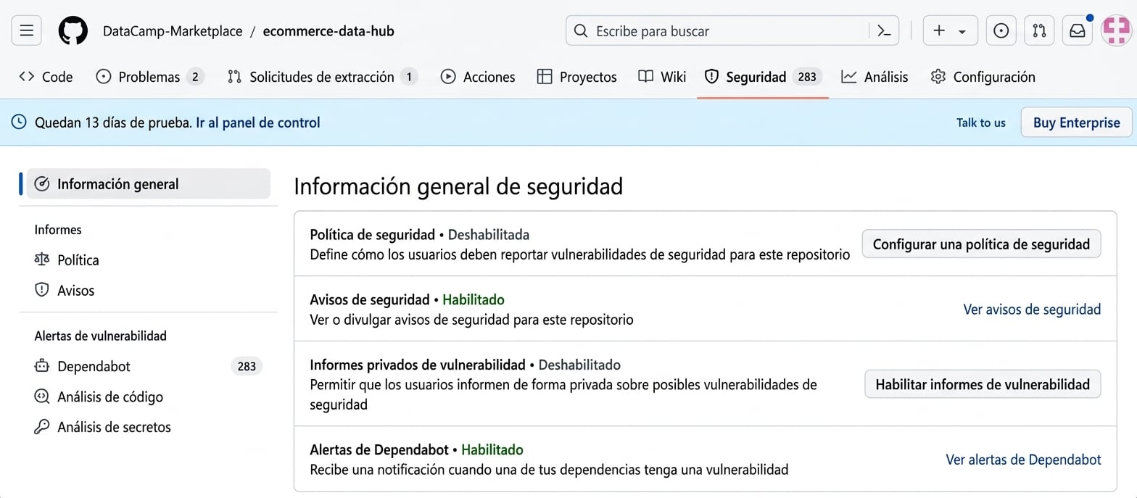Click the key icon for secret analysis

pyautogui.click(x=42, y=427)
